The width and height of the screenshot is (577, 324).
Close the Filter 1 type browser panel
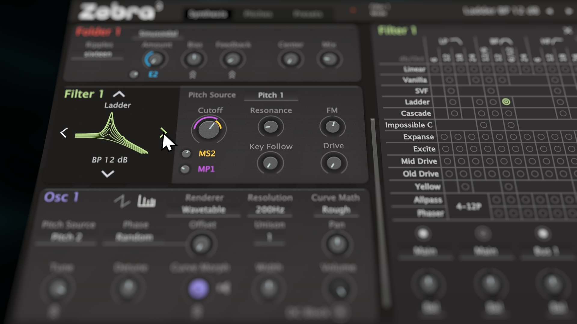tap(567, 30)
